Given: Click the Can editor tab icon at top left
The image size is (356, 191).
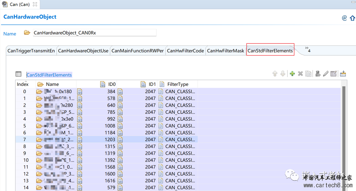Looking at the screenshot, I should tap(5, 4).
